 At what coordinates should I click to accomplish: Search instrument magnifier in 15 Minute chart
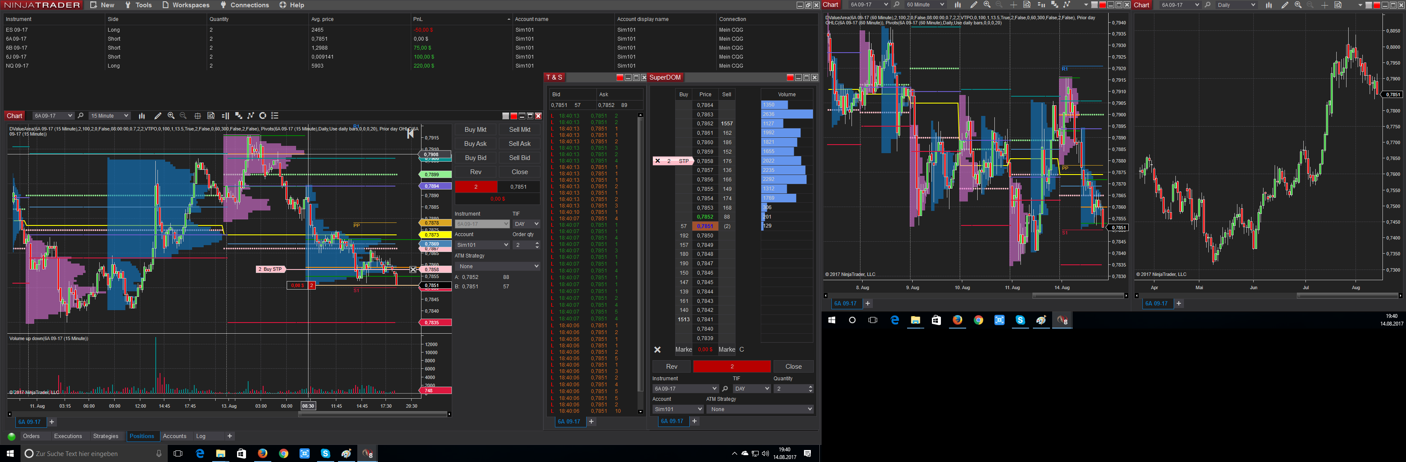[81, 115]
